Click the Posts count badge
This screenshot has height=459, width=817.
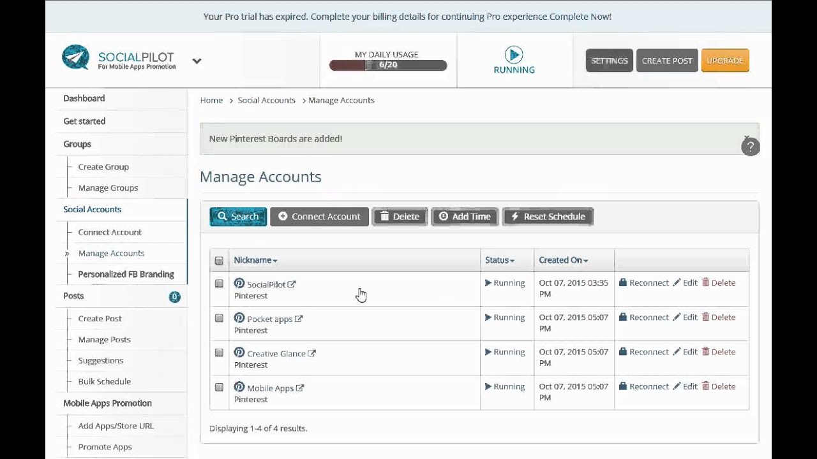174,296
